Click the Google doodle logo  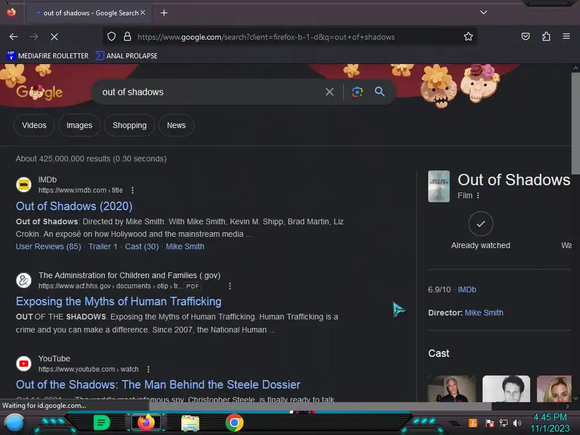pos(40,92)
